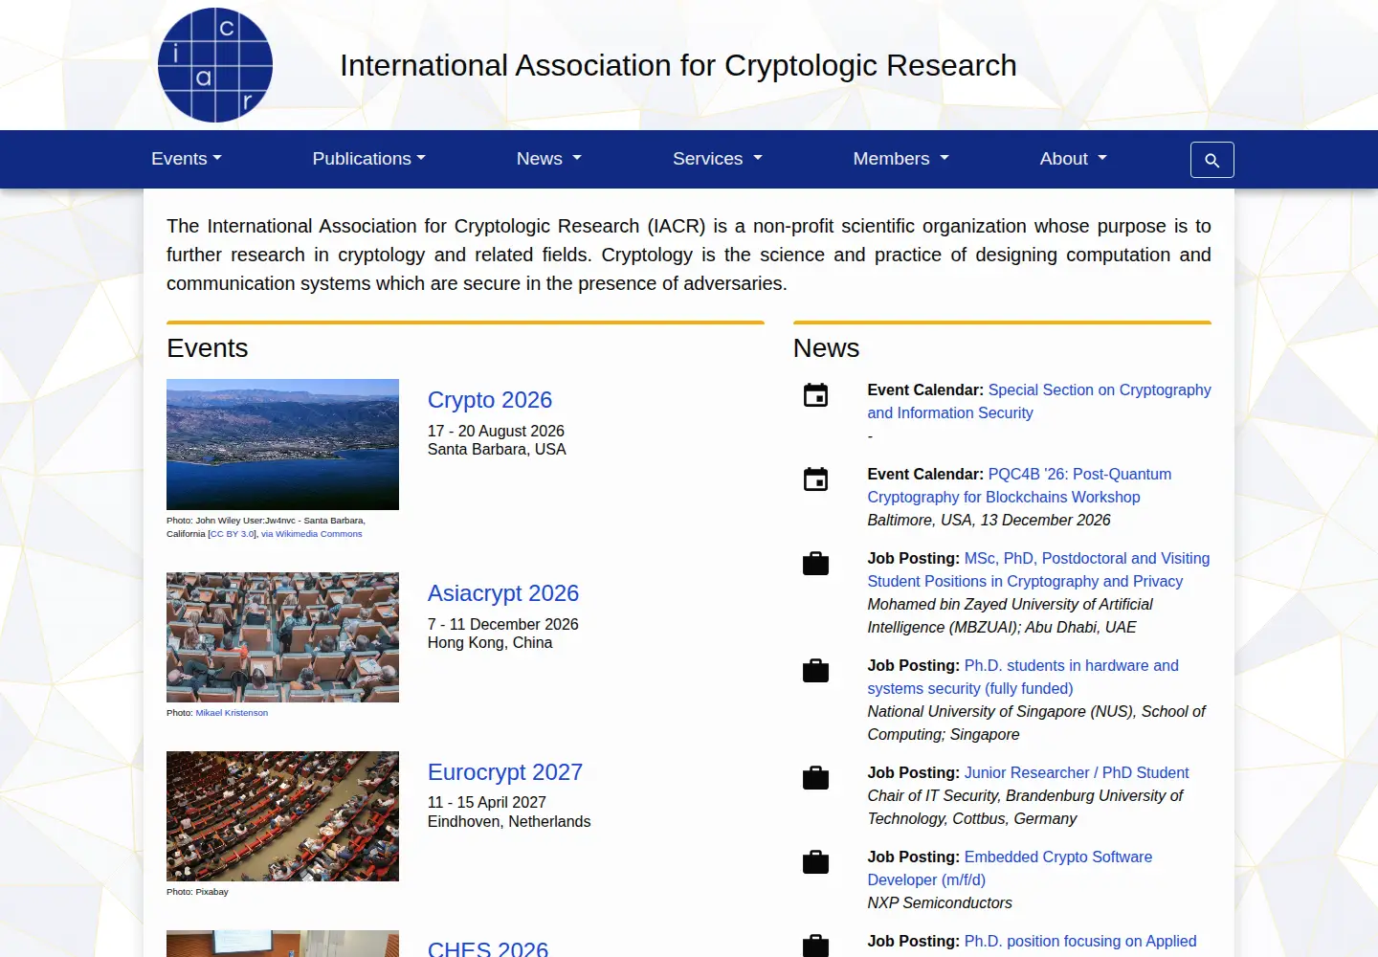This screenshot has width=1378, height=957.
Task: Open Ph.D. students in hardware and systems security
Action: click(1023, 678)
